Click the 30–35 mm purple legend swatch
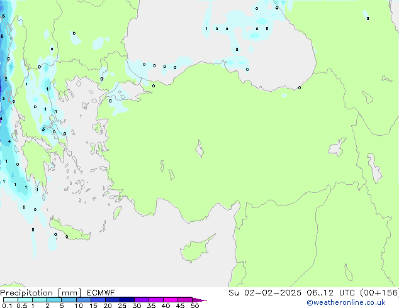 pyautogui.click(x=142, y=300)
